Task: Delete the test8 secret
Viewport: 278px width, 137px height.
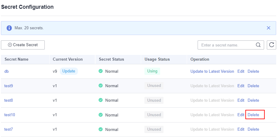Action: click(x=253, y=100)
